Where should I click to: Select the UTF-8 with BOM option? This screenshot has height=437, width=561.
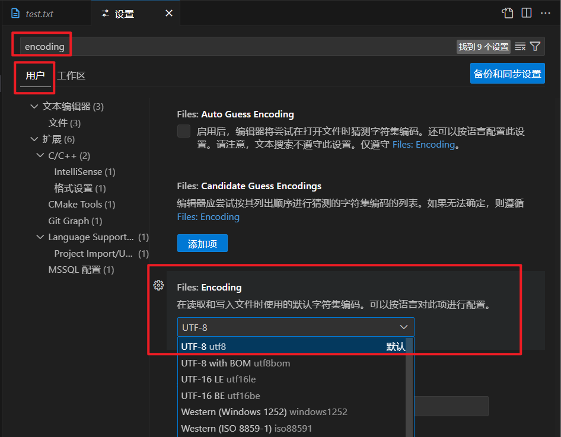[235, 363]
